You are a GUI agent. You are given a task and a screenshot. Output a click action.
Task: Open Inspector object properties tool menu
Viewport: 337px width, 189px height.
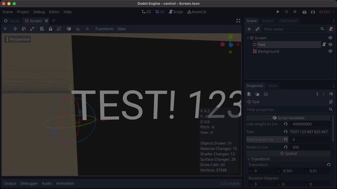[x=331, y=102]
